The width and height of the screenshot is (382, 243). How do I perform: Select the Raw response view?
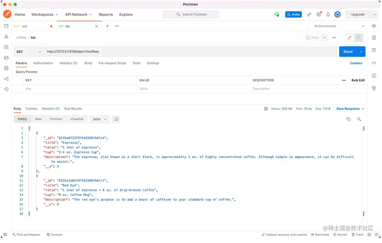tap(38, 119)
